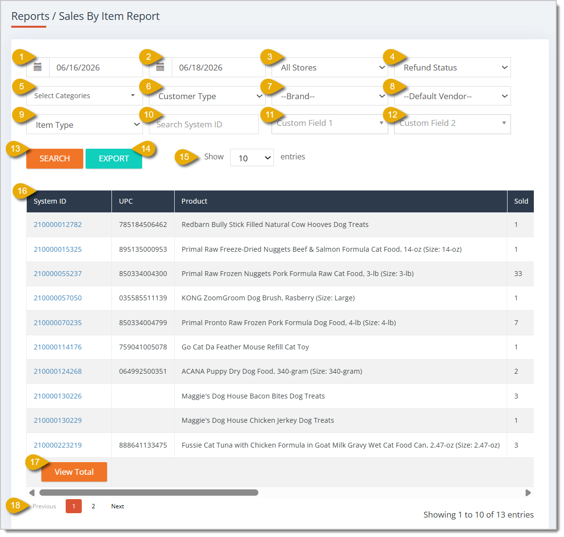Click the Redbarn Bully Stick product name

pos(275,225)
